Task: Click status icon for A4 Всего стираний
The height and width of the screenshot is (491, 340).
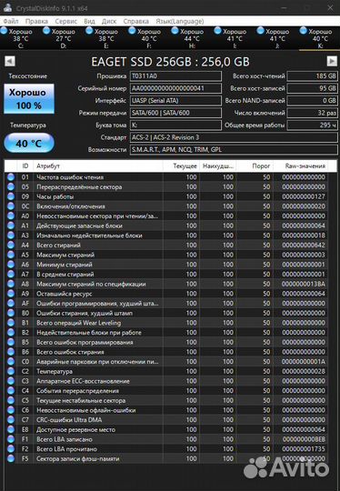Action: coord(11,245)
